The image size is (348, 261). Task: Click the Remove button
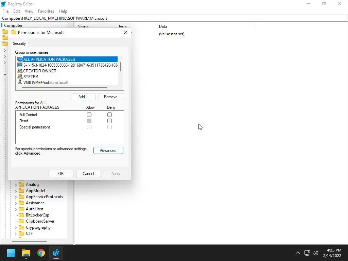pos(111,97)
